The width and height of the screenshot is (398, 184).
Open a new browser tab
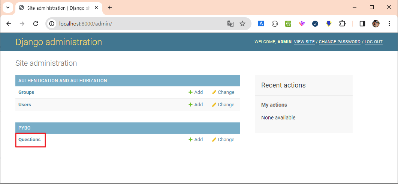[110, 8]
